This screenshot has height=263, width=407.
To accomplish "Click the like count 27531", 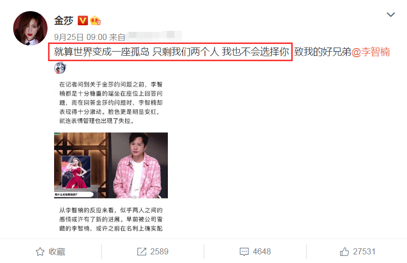I will (x=364, y=251).
